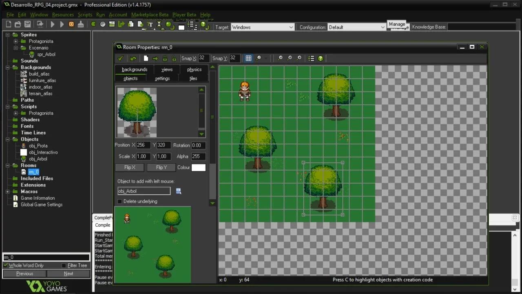Check the Filter Tree checkbox
The height and width of the screenshot is (294, 522).
(64, 265)
